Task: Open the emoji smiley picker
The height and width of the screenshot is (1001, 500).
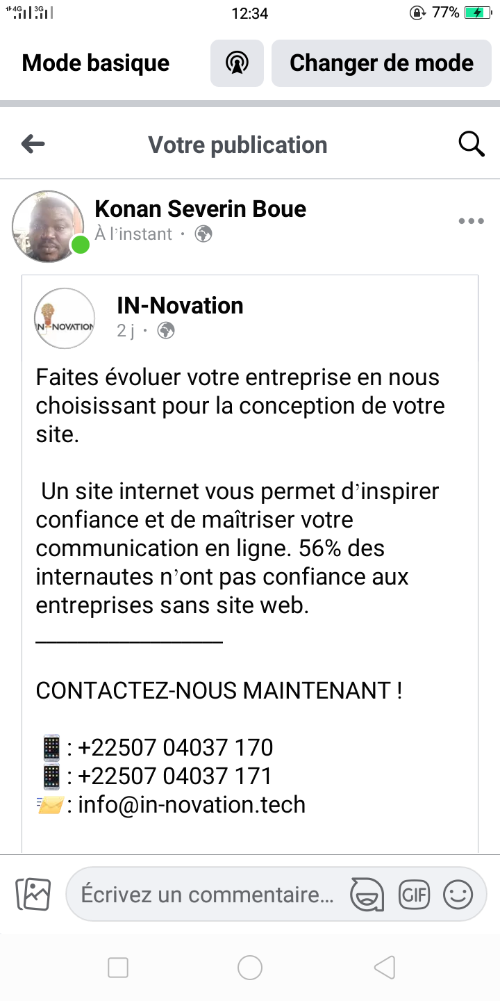Action: (x=458, y=894)
